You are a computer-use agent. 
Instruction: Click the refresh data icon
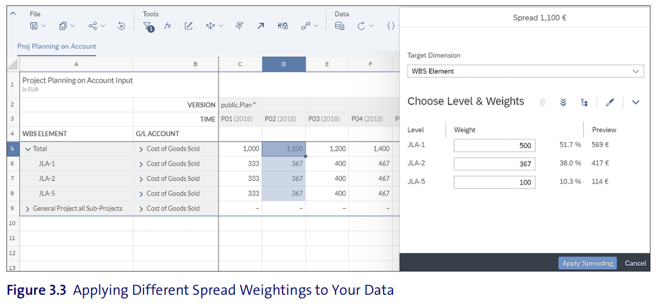pos(361,26)
